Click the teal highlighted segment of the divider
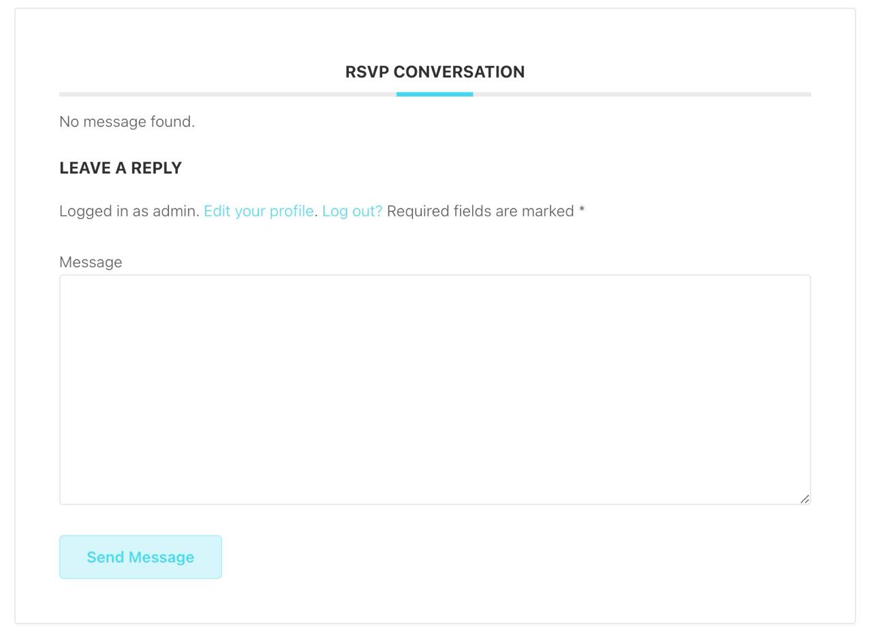Screen dimensions: 872x640 pyautogui.click(x=435, y=95)
